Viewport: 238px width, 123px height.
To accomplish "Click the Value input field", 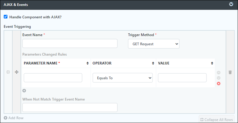I will pyautogui.click(x=182, y=78).
